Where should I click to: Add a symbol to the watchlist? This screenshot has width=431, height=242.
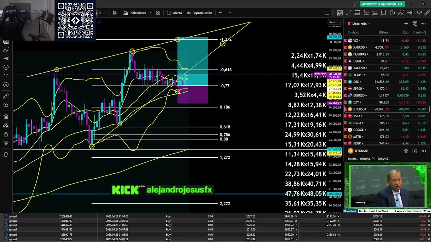(406, 24)
